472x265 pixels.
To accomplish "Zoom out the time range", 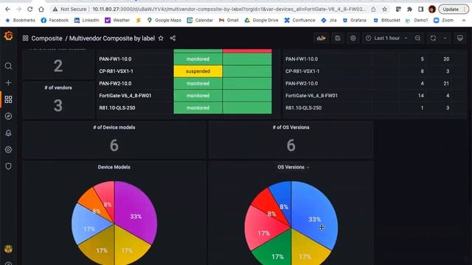I will coord(418,38).
